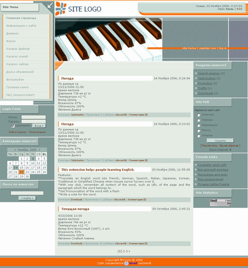Image resolution: width=248 pixels, height=268 pixels.
Task: Click the arrow bullet next to Search engines
Action: [196, 73]
